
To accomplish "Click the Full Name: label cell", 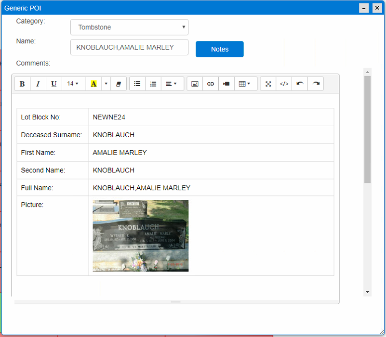I will [53, 188].
